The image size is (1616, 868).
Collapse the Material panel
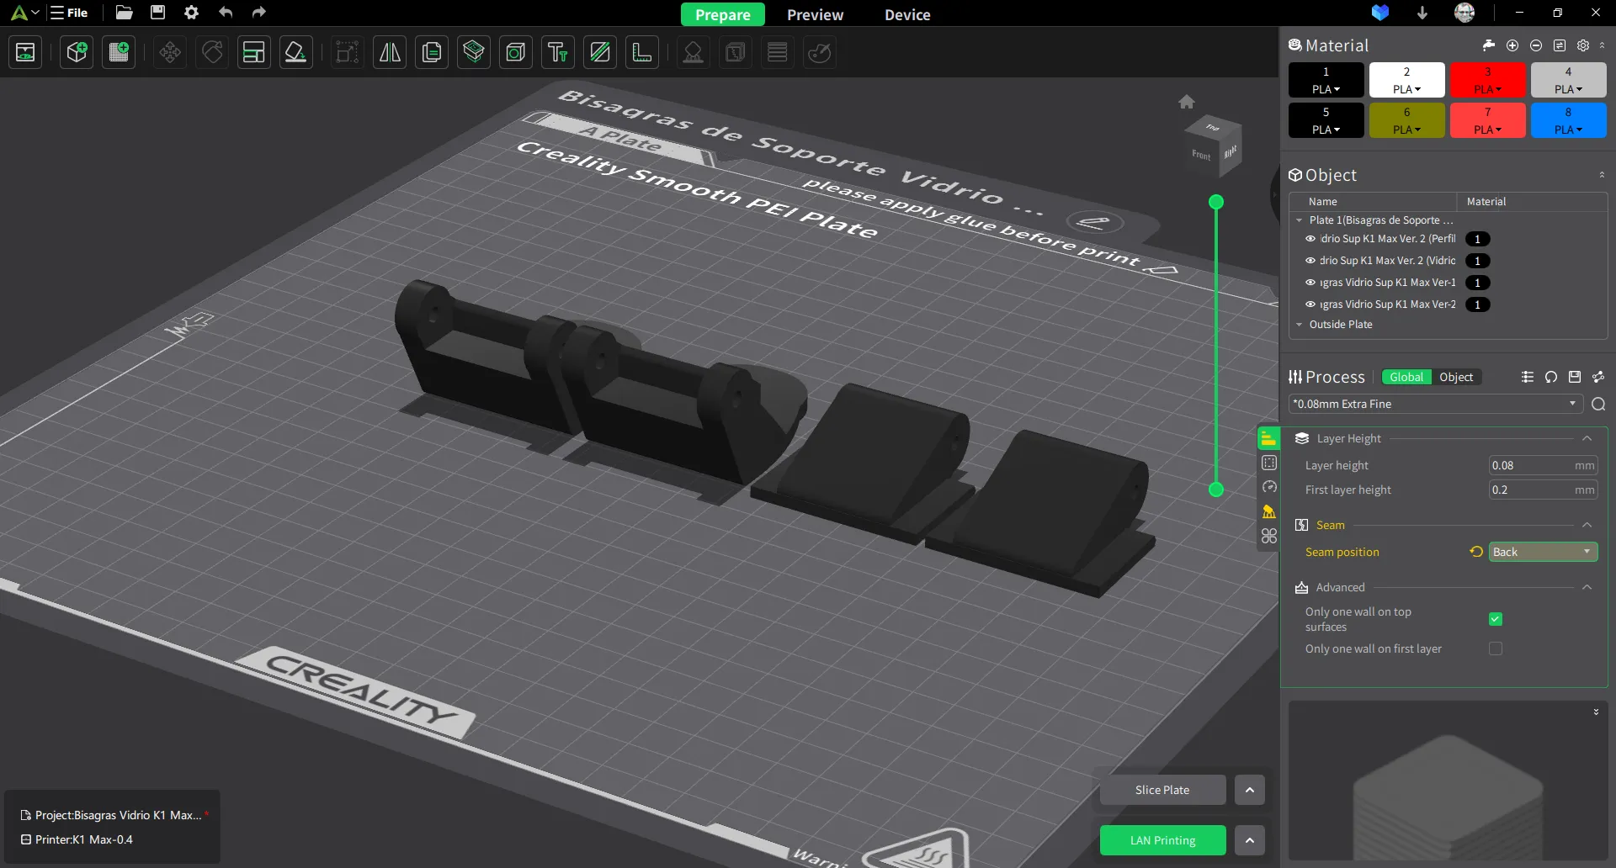1602,45
